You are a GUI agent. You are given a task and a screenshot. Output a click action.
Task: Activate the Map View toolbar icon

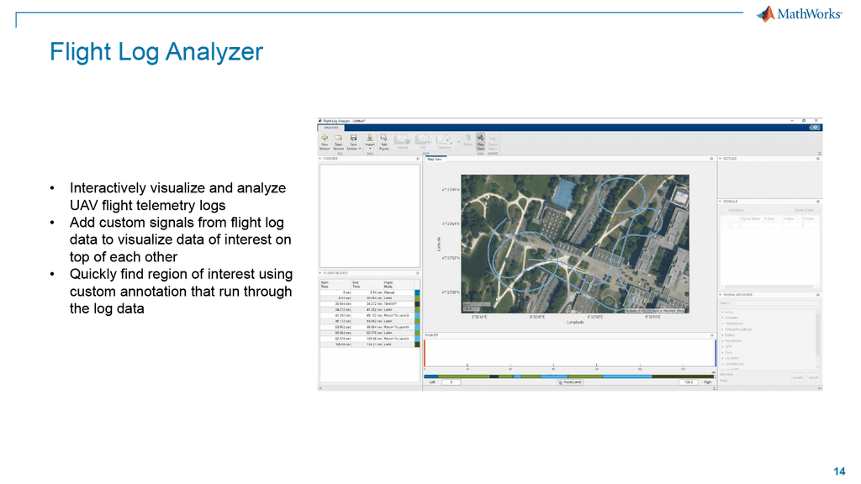click(480, 140)
